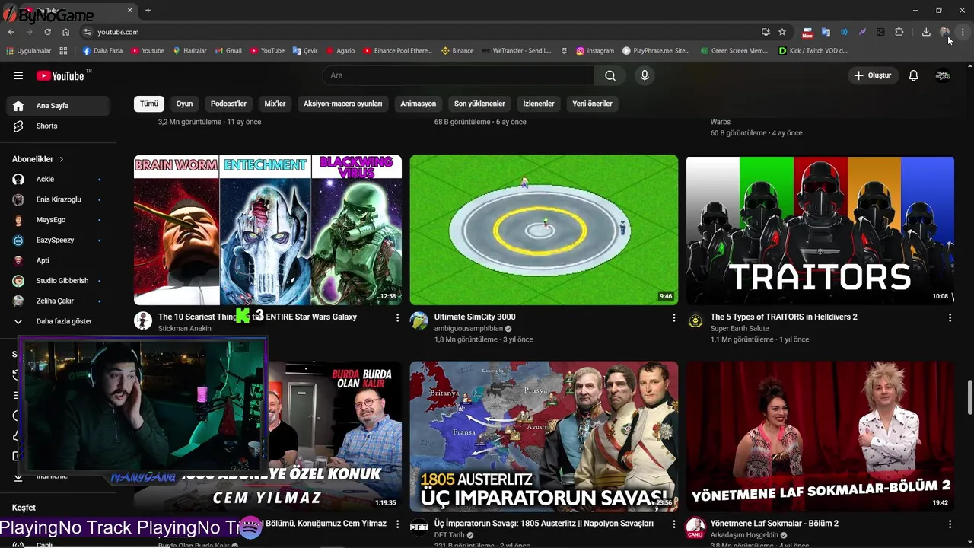Select the Aksiyon-macera oyunları chip
Screen dimensions: 974x548
[343, 104]
